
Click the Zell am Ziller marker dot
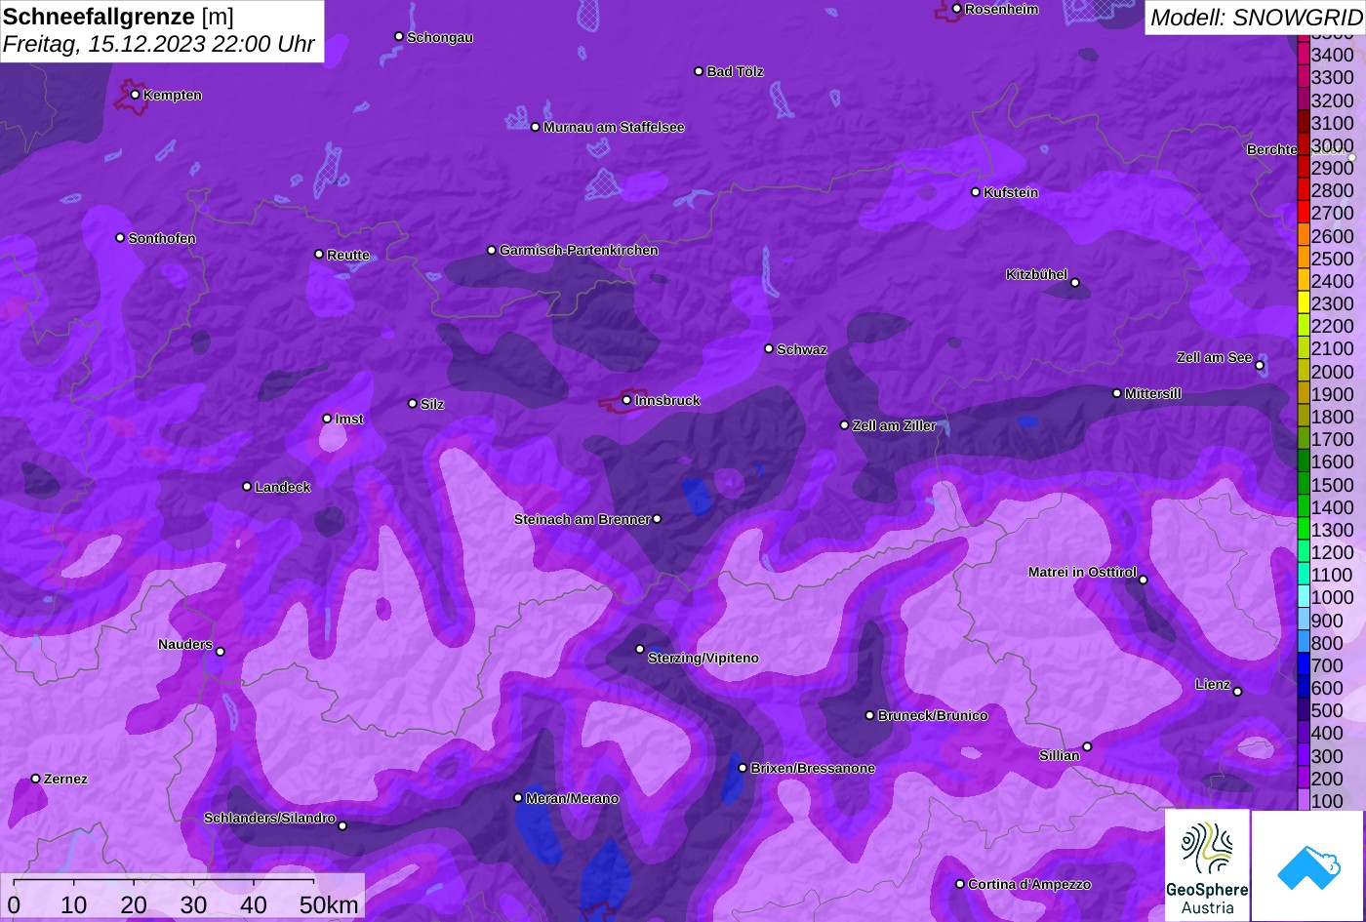pos(845,425)
